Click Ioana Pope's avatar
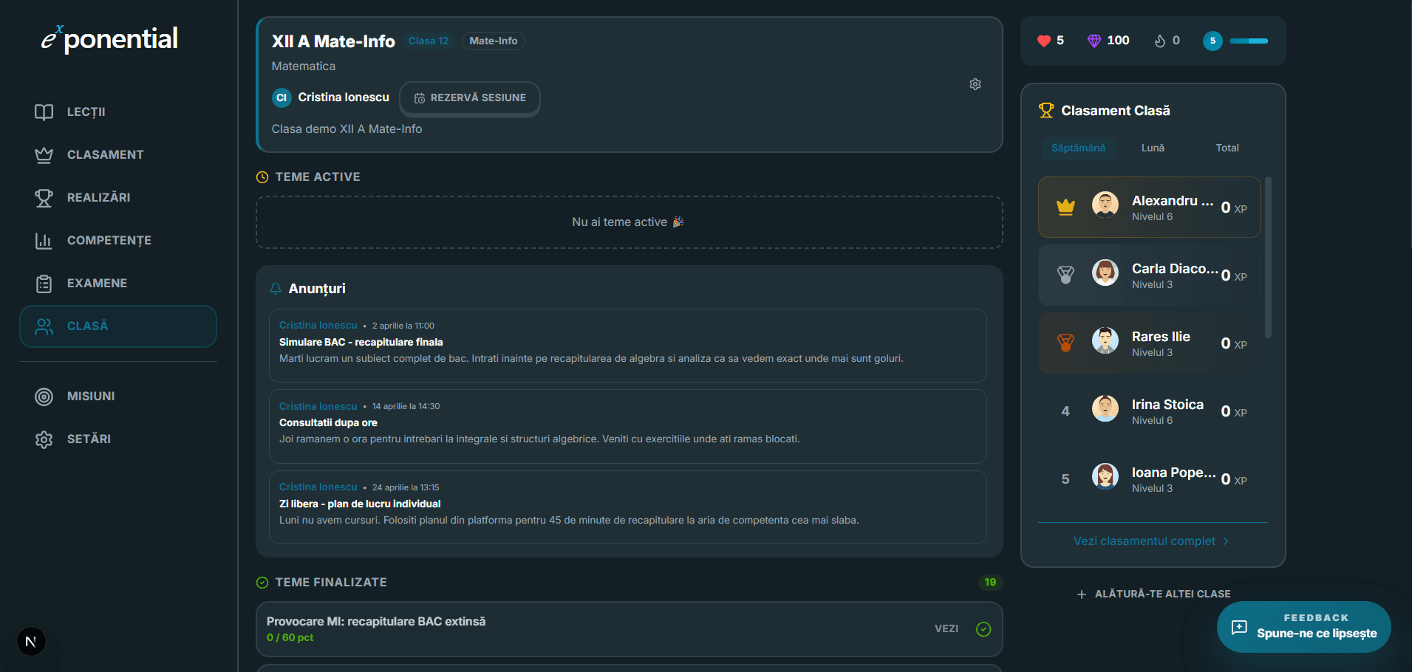 [x=1105, y=476]
